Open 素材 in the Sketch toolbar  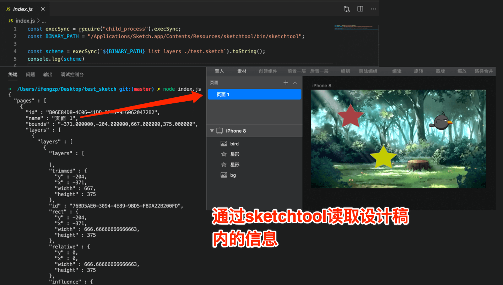click(x=242, y=71)
